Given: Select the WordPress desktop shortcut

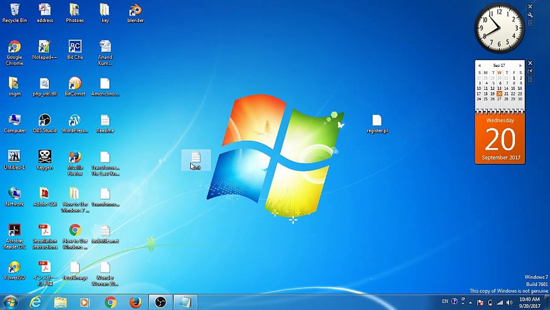Looking at the screenshot, I should tap(75, 123).
